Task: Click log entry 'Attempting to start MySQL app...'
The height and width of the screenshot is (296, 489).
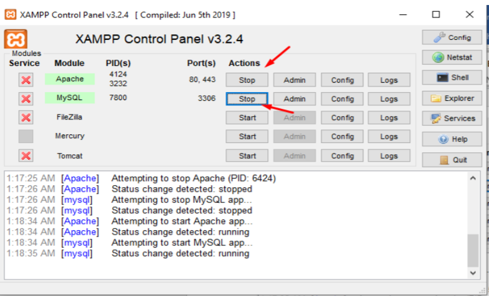Action: point(182,243)
